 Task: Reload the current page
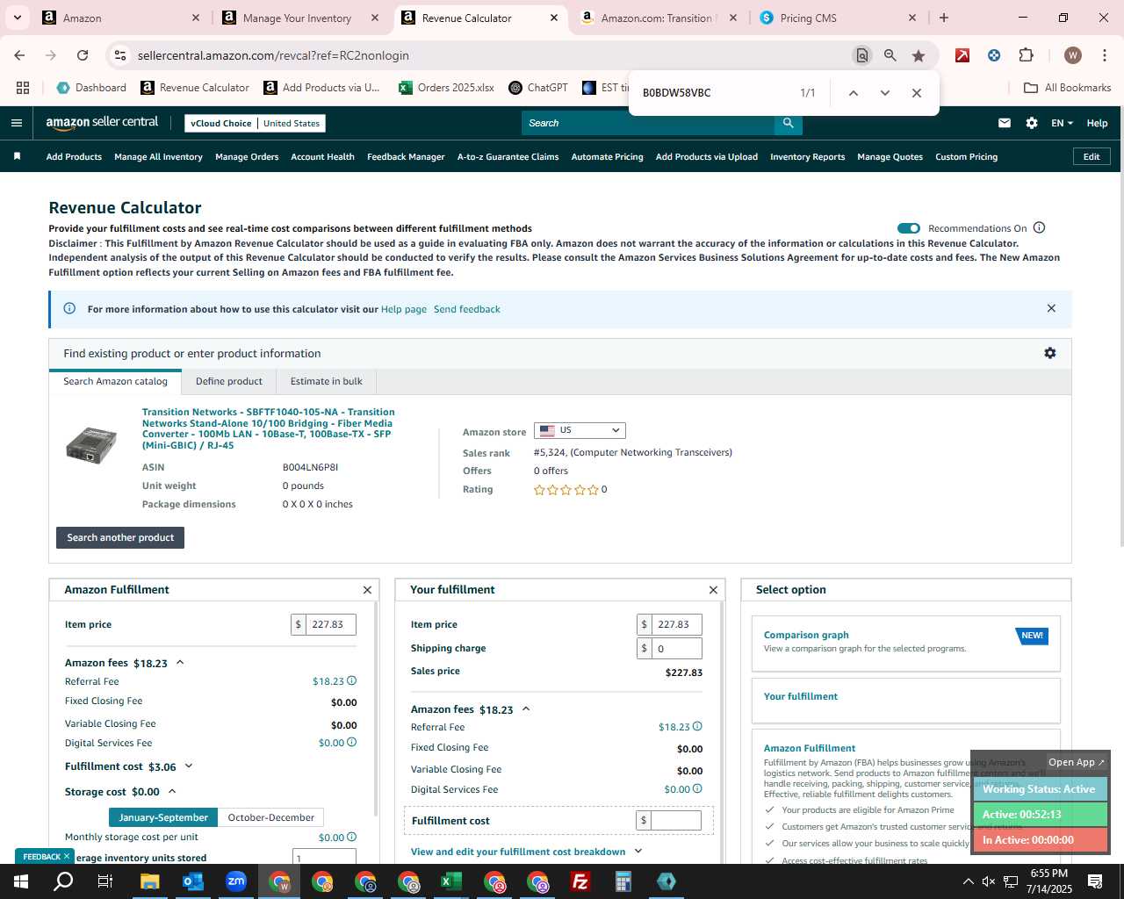(x=83, y=55)
